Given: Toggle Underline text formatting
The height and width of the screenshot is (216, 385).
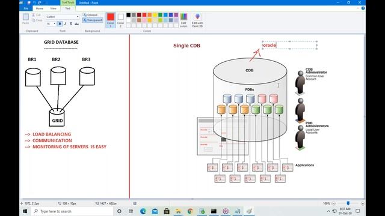Looking at the screenshot, I should point(71,24).
